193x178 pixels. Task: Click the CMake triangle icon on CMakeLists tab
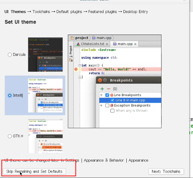[78, 44]
